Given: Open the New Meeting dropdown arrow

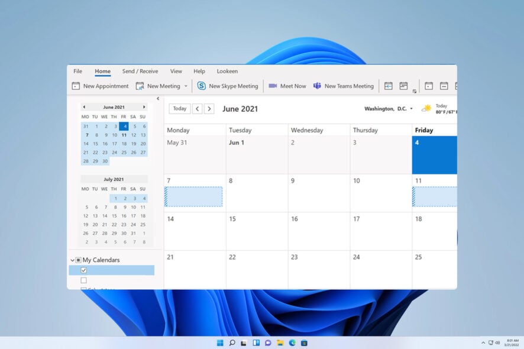Looking at the screenshot, I should click(x=186, y=86).
